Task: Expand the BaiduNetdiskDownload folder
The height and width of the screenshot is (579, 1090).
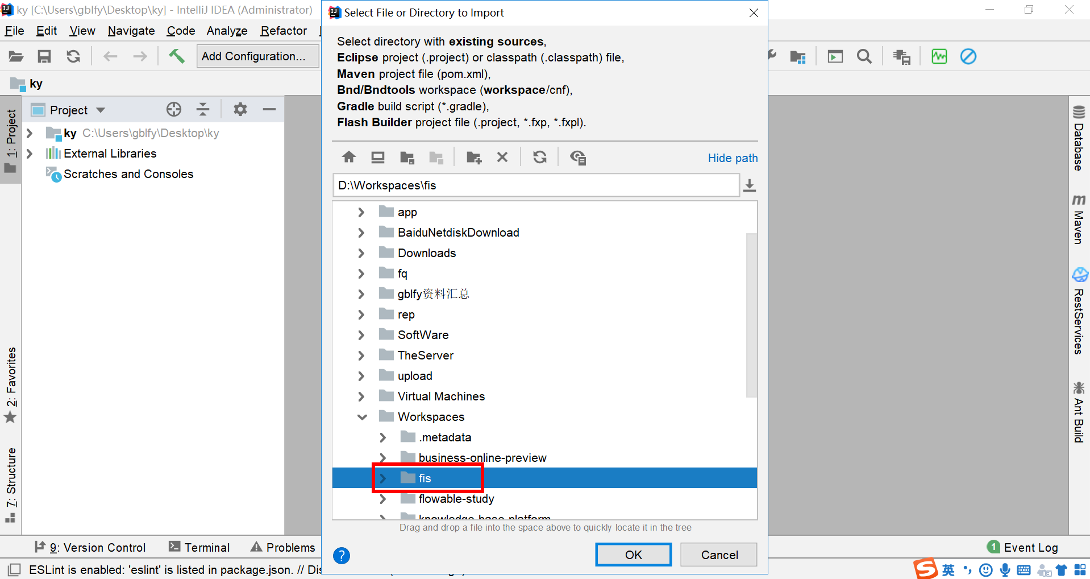Action: [361, 233]
